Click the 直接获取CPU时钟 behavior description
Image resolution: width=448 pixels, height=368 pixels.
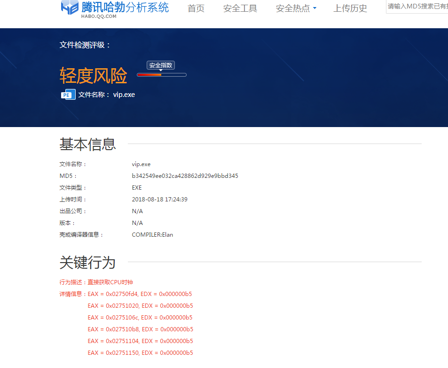coord(110,282)
